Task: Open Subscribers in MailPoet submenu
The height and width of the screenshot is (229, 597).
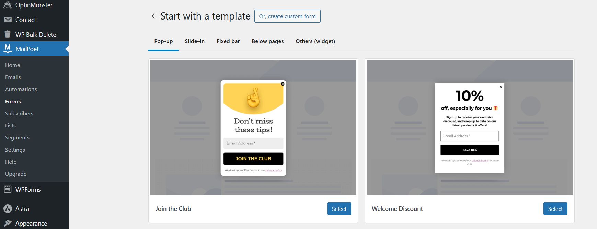Action: tap(19, 113)
